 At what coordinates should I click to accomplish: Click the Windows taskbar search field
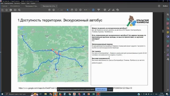pyautogui.click(x=17, y=94)
